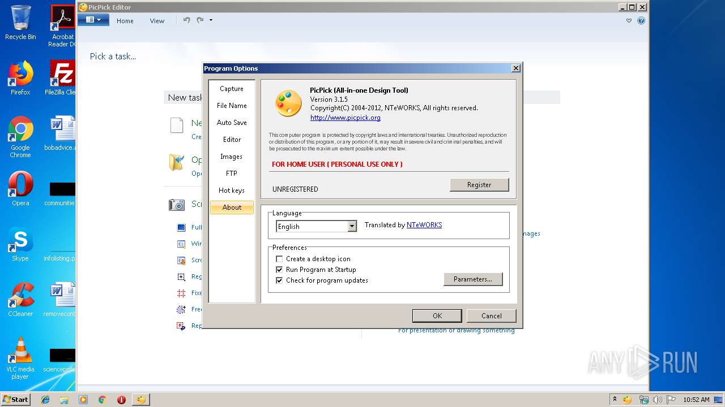Open the Opera desktop shortcut
725x407 pixels.
coord(20,189)
